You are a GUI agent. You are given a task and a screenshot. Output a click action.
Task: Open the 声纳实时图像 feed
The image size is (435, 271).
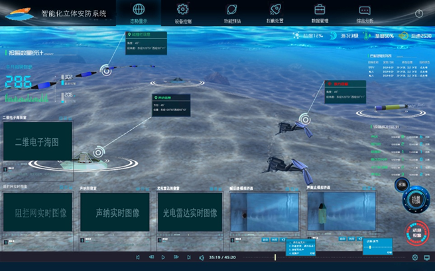click(x=115, y=212)
